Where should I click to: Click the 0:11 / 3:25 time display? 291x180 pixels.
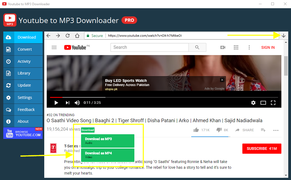pyautogui.click(x=92, y=103)
